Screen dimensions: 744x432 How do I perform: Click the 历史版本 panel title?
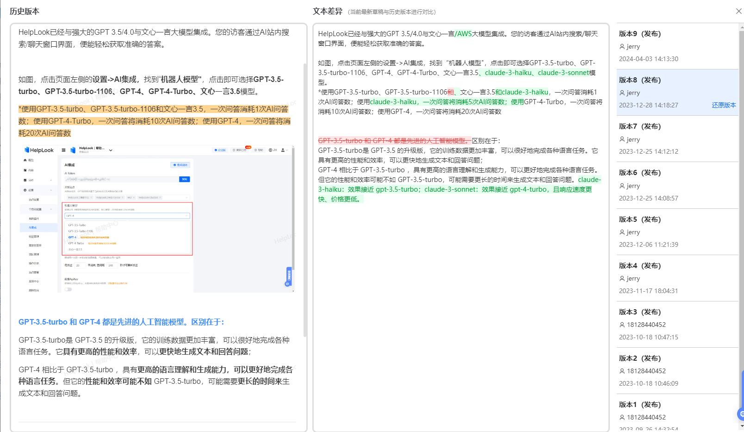tap(25, 11)
